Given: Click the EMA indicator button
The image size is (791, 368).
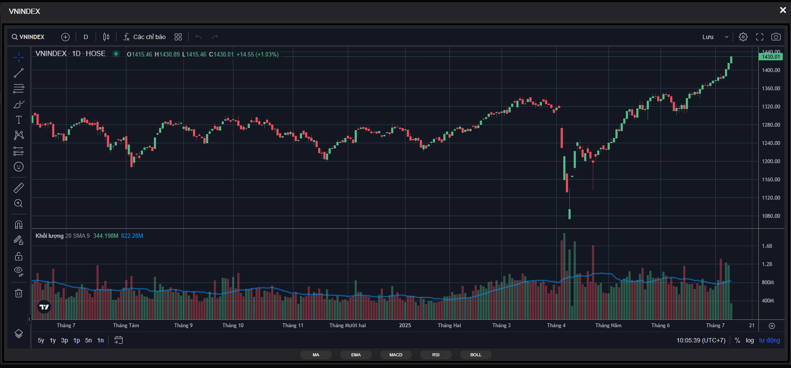Looking at the screenshot, I should tap(356, 355).
